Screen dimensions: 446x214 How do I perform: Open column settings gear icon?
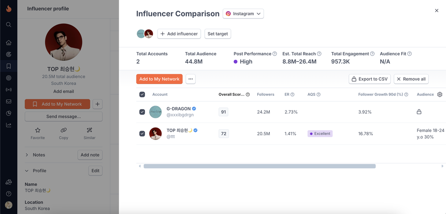(440, 95)
